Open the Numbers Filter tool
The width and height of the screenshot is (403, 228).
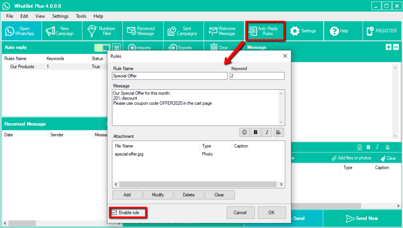[x=102, y=31]
